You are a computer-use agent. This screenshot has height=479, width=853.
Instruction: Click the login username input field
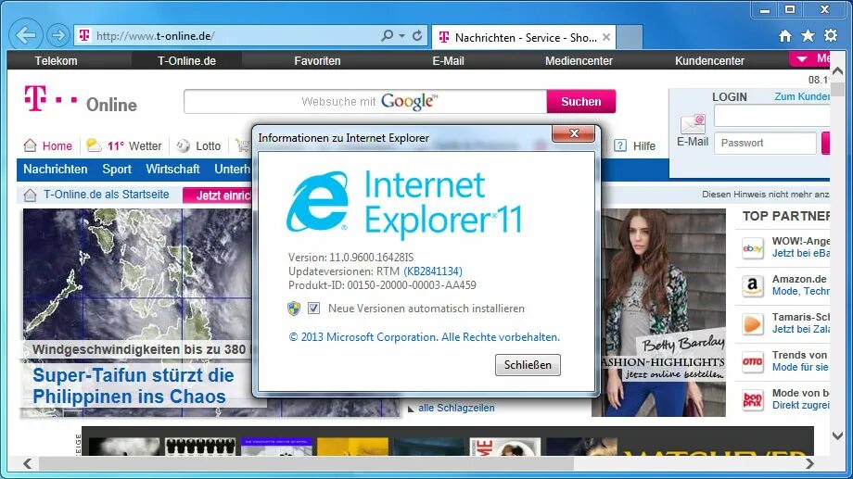[x=771, y=116]
